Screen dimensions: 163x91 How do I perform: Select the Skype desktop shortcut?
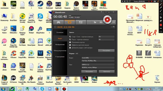click(40, 17)
